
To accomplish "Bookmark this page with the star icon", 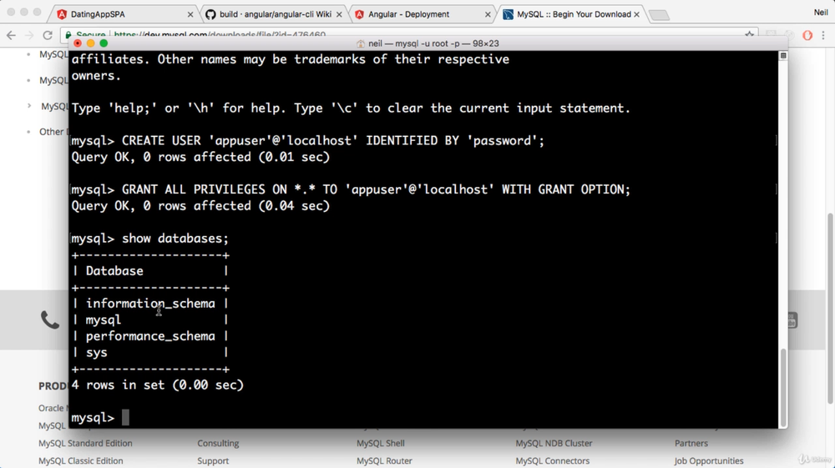I will [749, 35].
